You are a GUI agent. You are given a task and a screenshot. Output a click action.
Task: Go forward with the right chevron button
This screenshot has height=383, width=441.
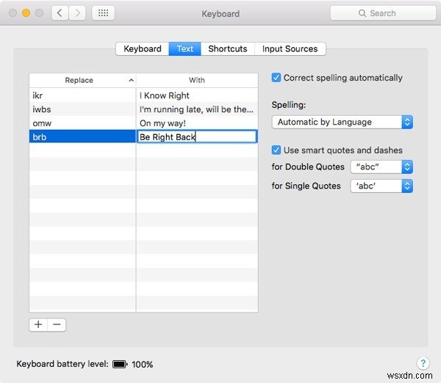click(77, 13)
